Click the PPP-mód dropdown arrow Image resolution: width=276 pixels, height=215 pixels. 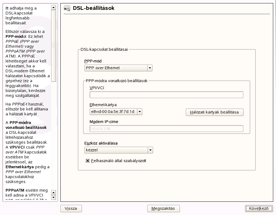pyautogui.click(x=150, y=68)
